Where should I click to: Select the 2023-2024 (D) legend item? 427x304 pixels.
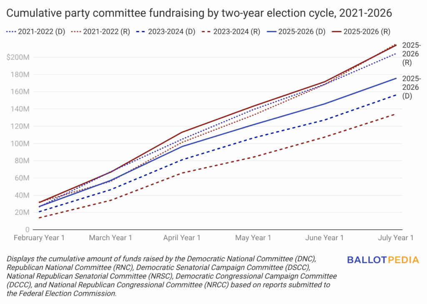pyautogui.click(x=166, y=32)
